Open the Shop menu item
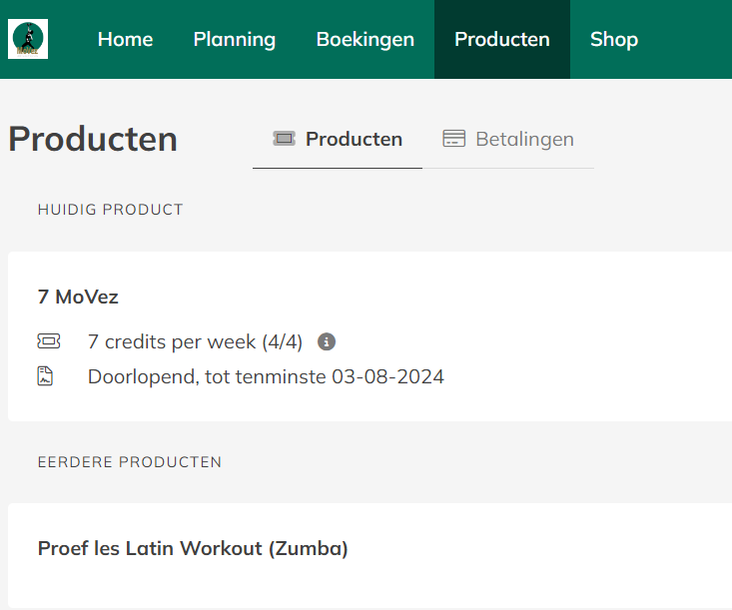Viewport: 732px width, 610px height. coord(614,40)
